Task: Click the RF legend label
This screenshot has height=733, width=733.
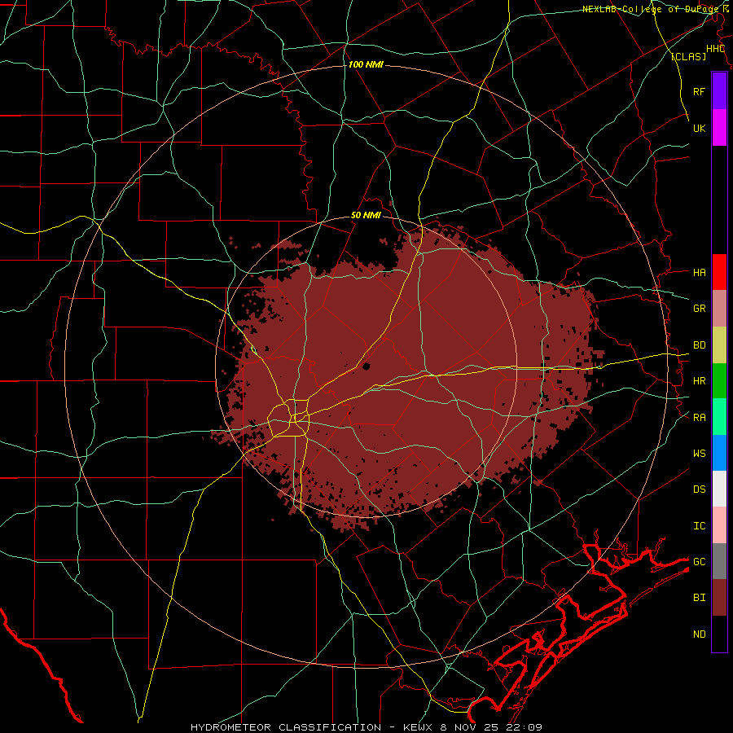Action: 700,91
